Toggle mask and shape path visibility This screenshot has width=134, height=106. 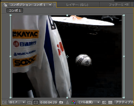pos(36,102)
